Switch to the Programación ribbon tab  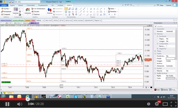click(x=43, y=5)
